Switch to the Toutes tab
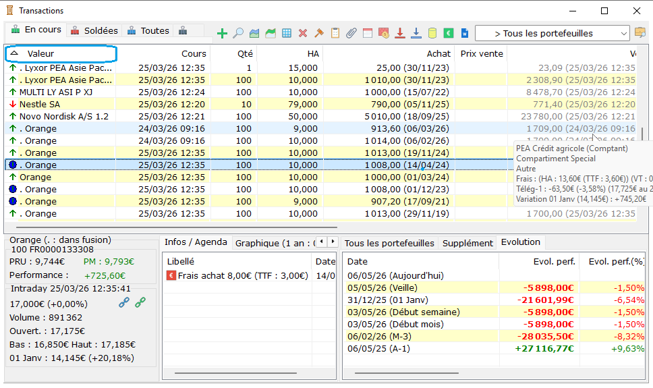 (148, 30)
